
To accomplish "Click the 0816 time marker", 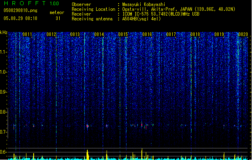I will pos(147,34).
